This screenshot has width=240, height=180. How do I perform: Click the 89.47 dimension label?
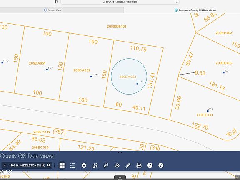(190, 59)
